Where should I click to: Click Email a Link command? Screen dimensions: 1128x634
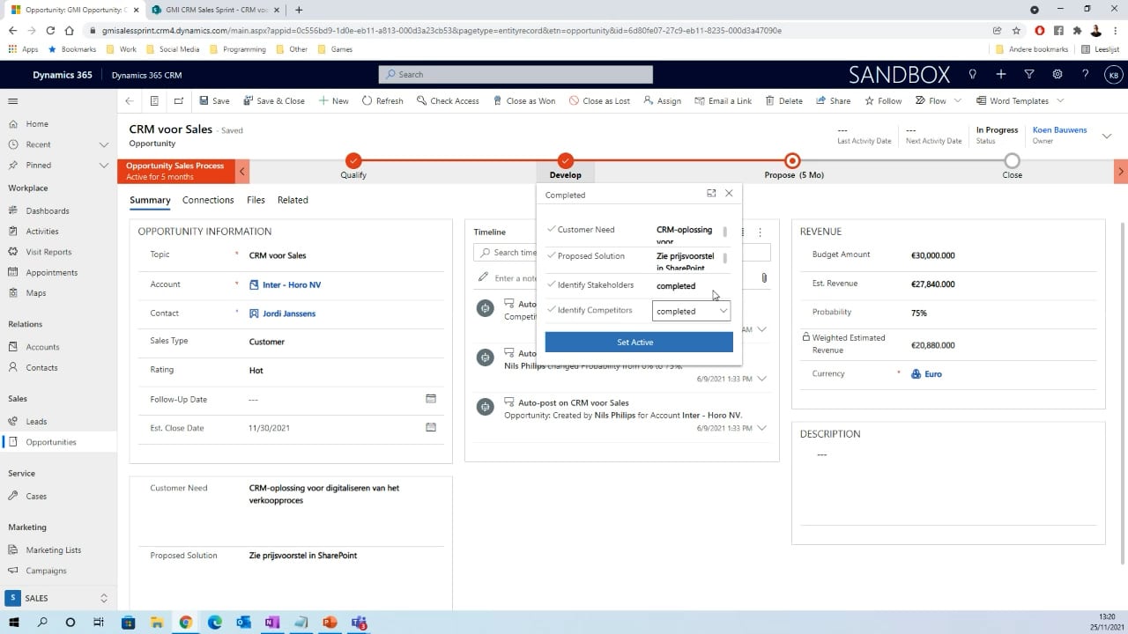coord(723,100)
